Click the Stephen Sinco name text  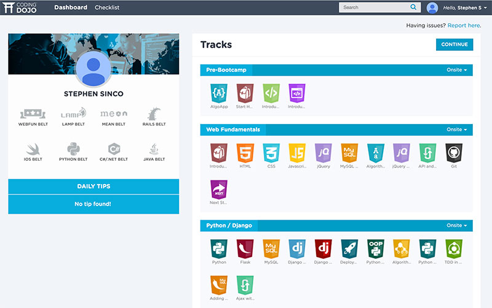point(93,94)
